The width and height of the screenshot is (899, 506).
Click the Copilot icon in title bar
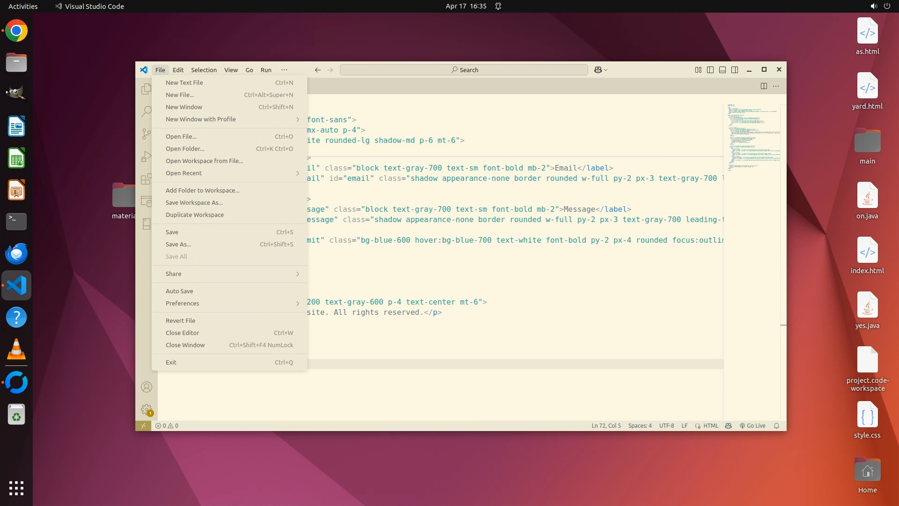[598, 70]
